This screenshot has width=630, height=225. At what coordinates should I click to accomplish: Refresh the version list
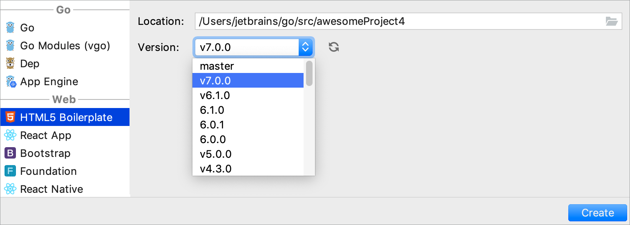334,47
